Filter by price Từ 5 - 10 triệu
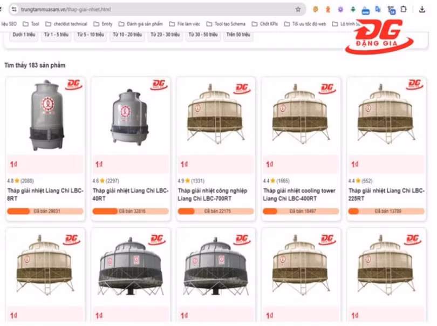Viewport: 437px width, 326px height. point(90,35)
